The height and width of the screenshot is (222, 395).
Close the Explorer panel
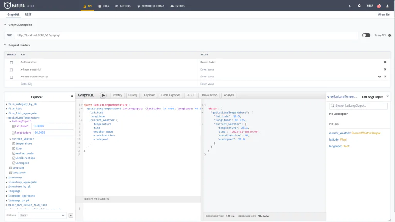[72, 96]
